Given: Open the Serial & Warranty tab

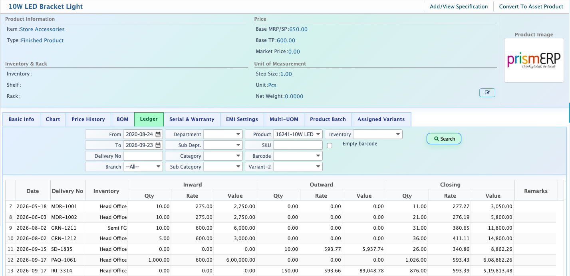Looking at the screenshot, I should (192, 119).
